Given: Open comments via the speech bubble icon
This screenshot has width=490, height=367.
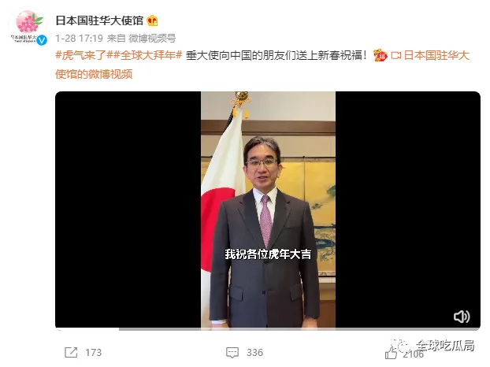Looking at the screenshot, I should [232, 353].
